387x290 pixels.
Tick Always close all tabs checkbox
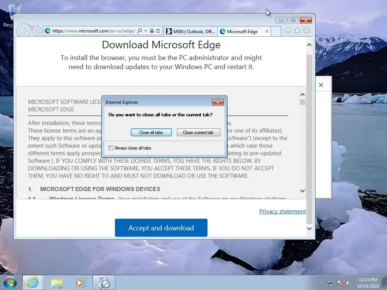111,148
